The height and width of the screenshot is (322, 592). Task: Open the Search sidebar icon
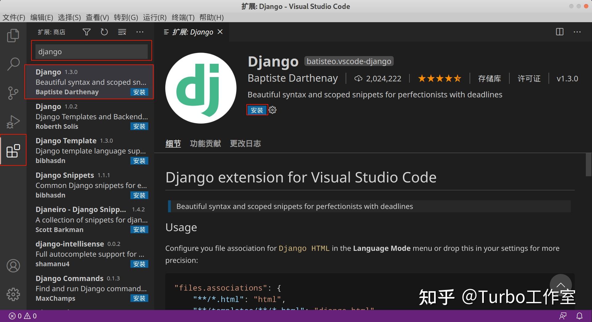tap(13, 64)
